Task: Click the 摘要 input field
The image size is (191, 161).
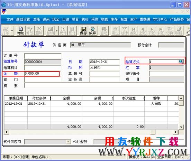Action: 104,85
